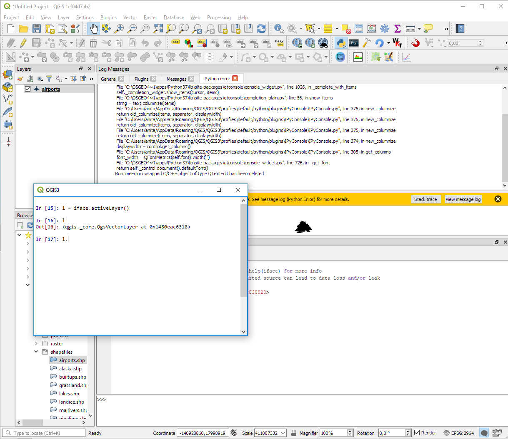The height and width of the screenshot is (439, 508).
Task: Open the Add WMS layer globe icon
Action: 297,43
